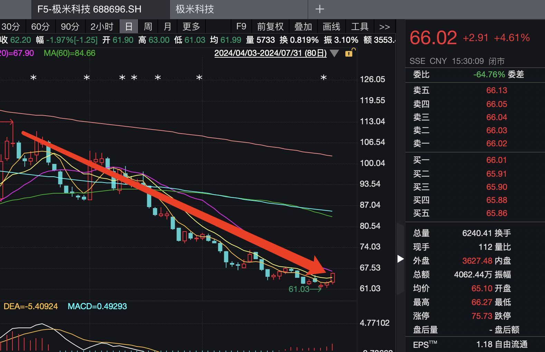Click the 开 61.90 open price in header
Viewport: 545px width, 352px height.
point(118,40)
